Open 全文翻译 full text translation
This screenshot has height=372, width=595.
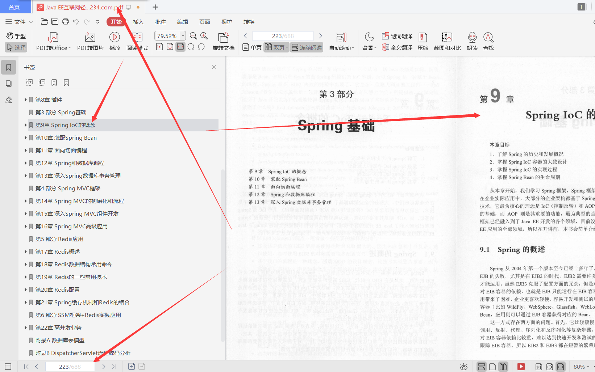click(397, 47)
